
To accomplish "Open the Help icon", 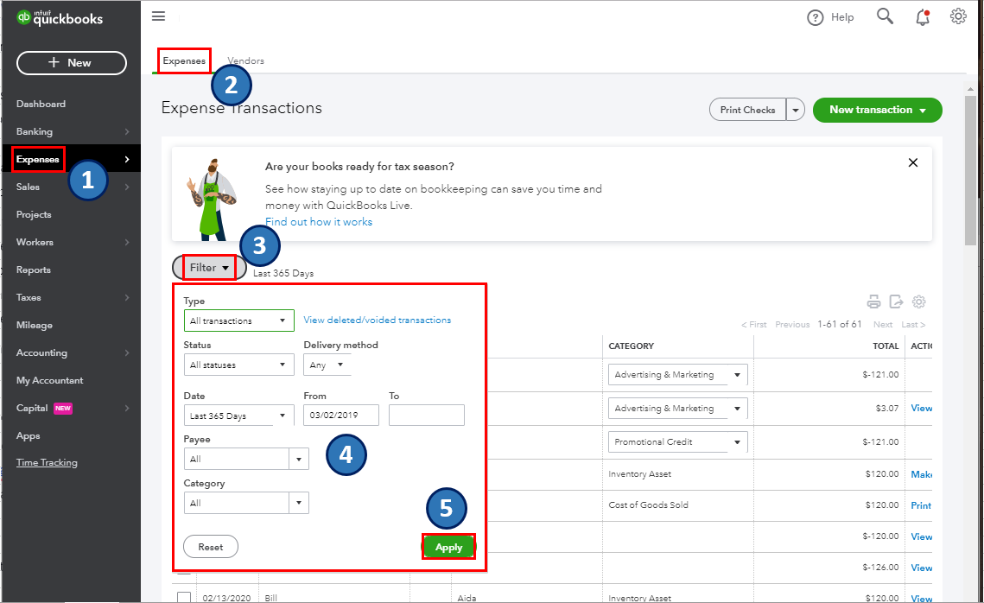I will (x=815, y=17).
